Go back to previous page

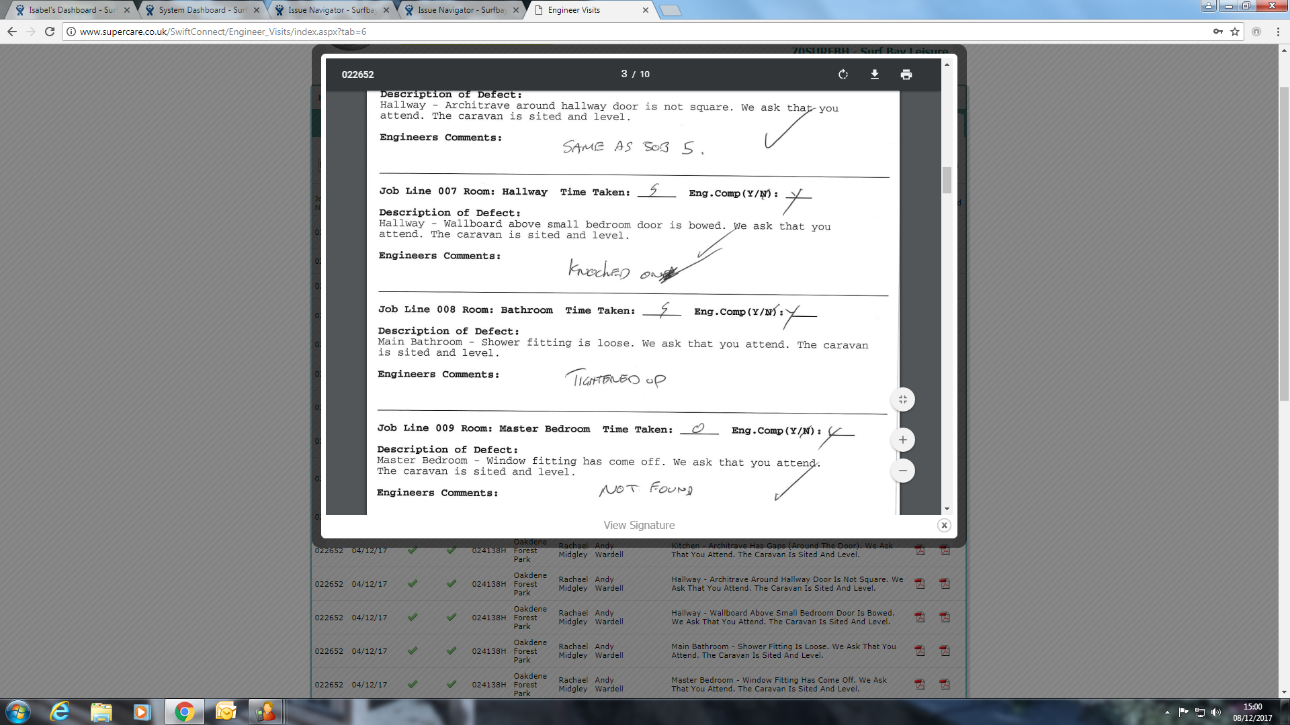(12, 32)
